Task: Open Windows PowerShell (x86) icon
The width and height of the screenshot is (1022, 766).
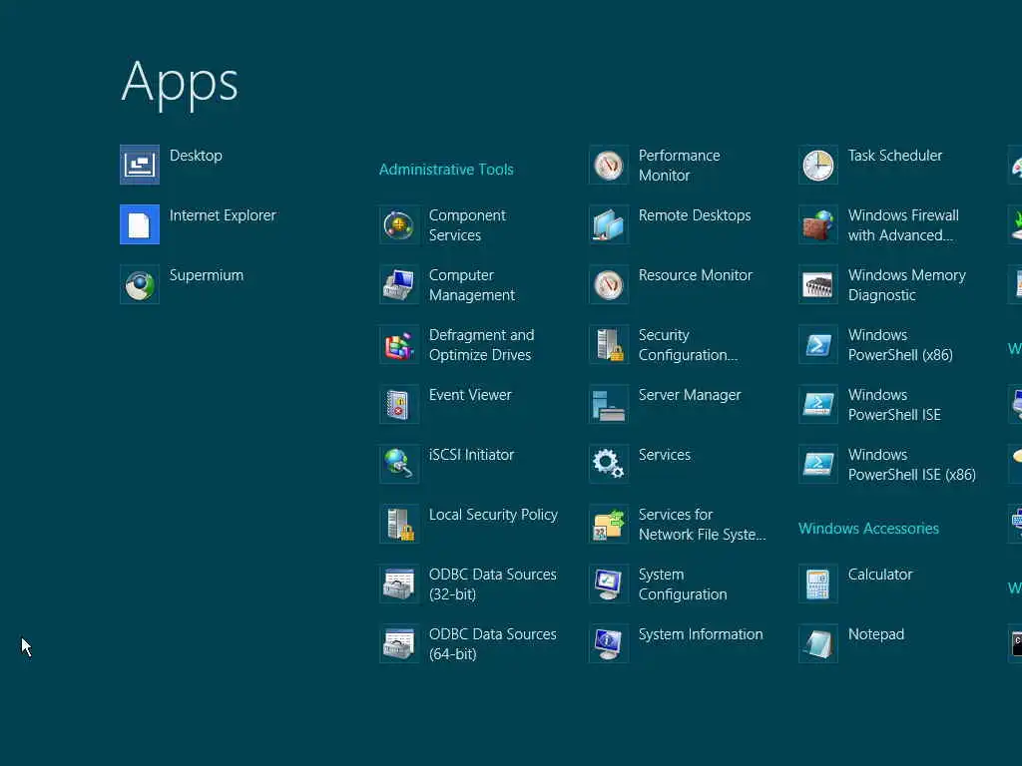Action: [x=818, y=344]
